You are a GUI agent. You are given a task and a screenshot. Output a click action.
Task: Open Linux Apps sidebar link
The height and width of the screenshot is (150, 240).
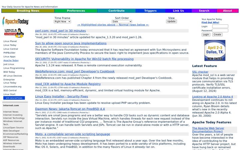point(9,57)
